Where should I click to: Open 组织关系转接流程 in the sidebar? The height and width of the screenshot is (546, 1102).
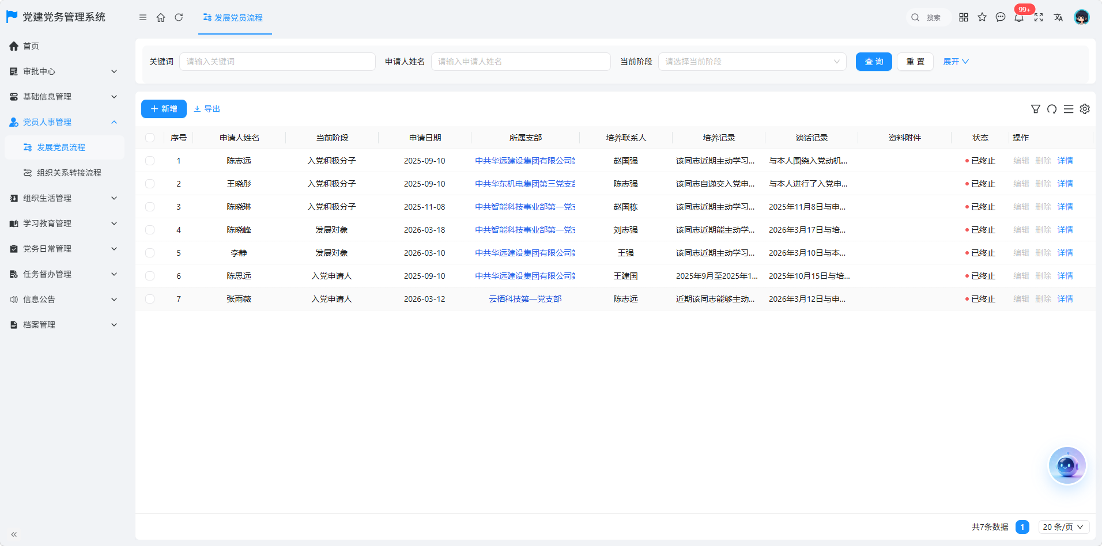(63, 173)
